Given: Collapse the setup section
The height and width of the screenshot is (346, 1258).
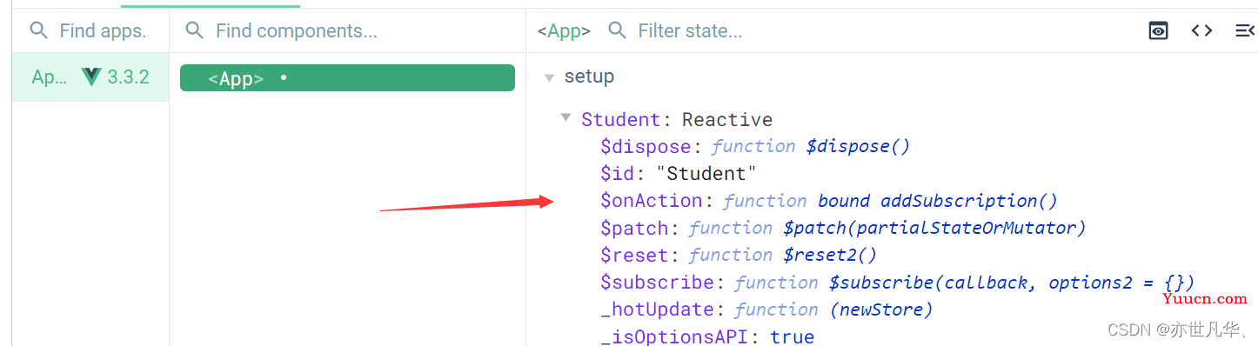Looking at the screenshot, I should 549,77.
